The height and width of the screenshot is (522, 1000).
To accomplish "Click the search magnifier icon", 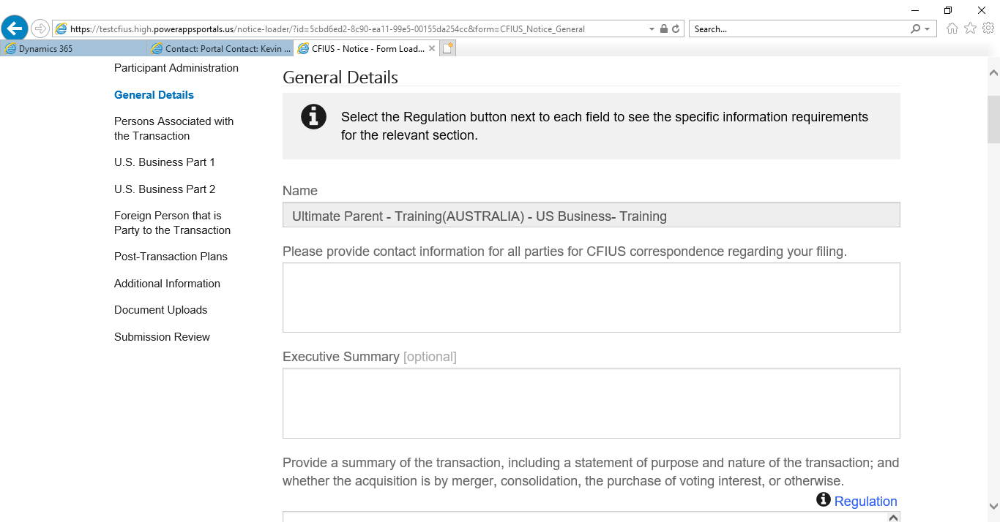I will point(915,29).
